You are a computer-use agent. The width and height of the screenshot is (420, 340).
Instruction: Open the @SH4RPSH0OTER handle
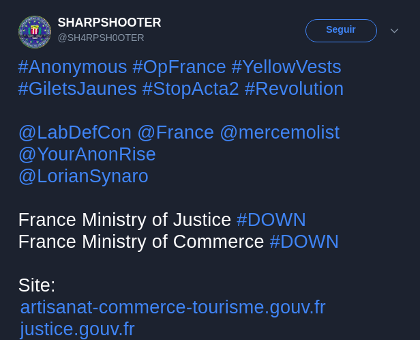click(x=101, y=38)
